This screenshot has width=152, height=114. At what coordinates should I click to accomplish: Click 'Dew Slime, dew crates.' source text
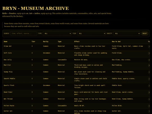coord(121,60)
